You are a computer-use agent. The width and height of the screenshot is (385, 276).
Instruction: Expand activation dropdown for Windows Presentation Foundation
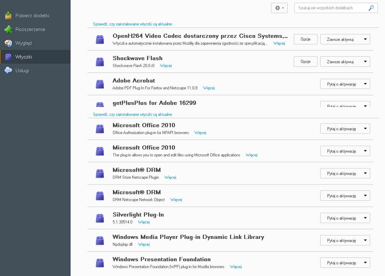coord(345,263)
